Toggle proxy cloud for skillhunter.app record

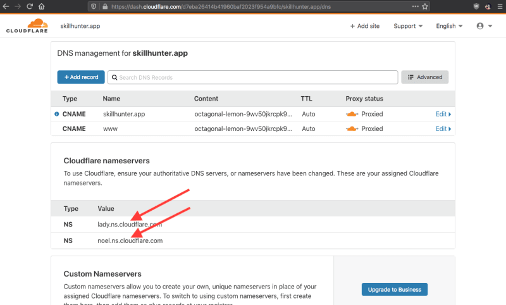[x=352, y=114]
